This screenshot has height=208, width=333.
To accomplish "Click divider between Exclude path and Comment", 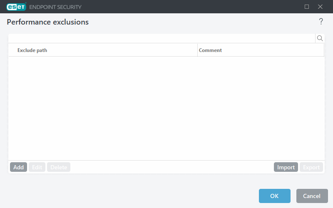I will pos(197,50).
